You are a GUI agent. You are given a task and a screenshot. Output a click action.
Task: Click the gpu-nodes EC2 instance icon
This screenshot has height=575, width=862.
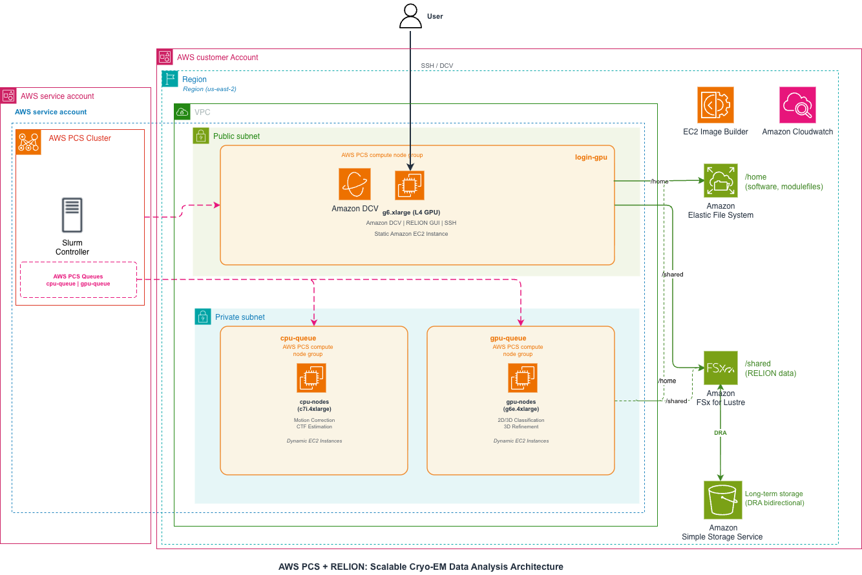(x=523, y=378)
